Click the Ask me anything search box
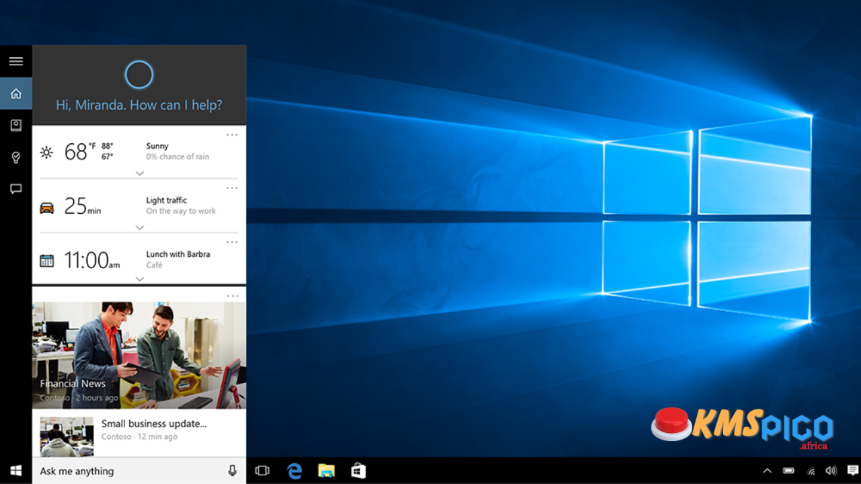This screenshot has height=484, width=861. (139, 471)
